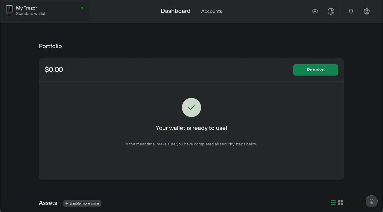Open the lightbulb guide button
Viewport: 383px width, 212px height.
point(372,201)
